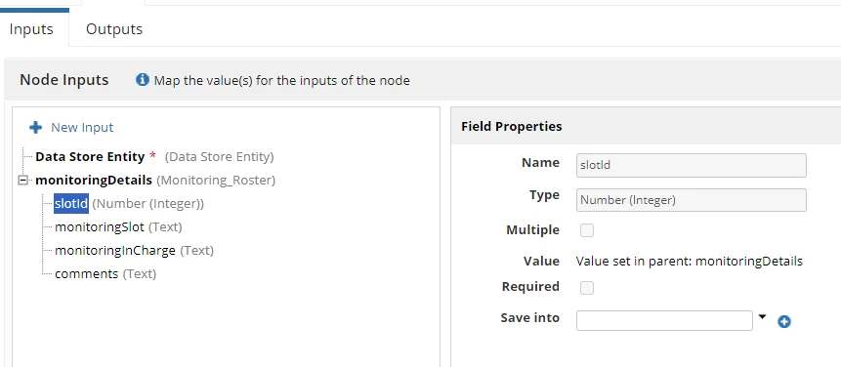Select the Inputs tab
841x367 pixels.
[x=31, y=29]
